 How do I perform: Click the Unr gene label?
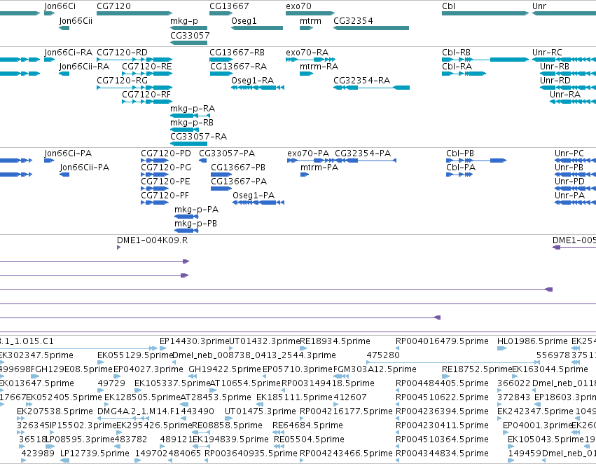point(539,6)
